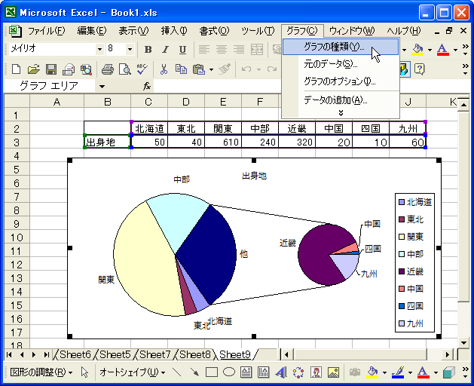
Task: Go to first sheet navigation button
Action: (x=9, y=354)
